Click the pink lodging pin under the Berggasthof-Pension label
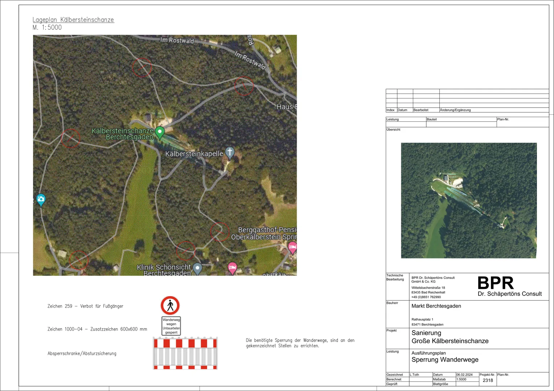The image size is (554, 391). coord(292,248)
